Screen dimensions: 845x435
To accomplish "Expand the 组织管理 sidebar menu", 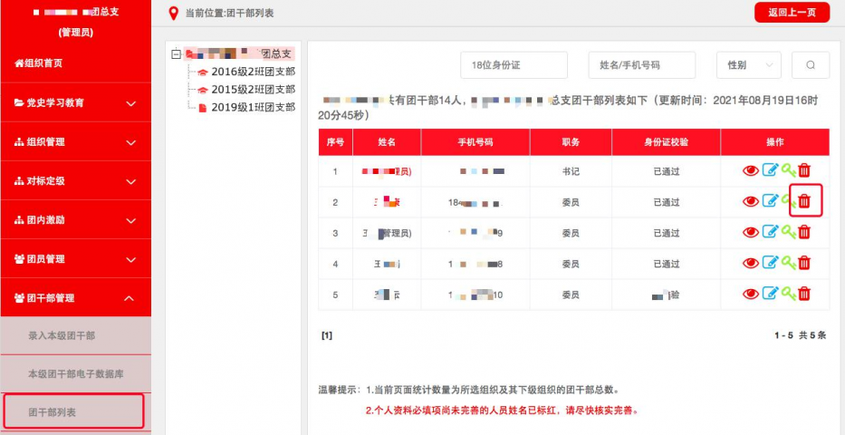I will (75, 142).
